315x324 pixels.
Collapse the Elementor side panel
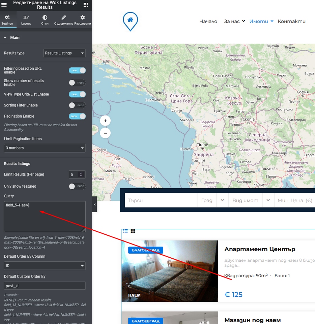point(94,204)
